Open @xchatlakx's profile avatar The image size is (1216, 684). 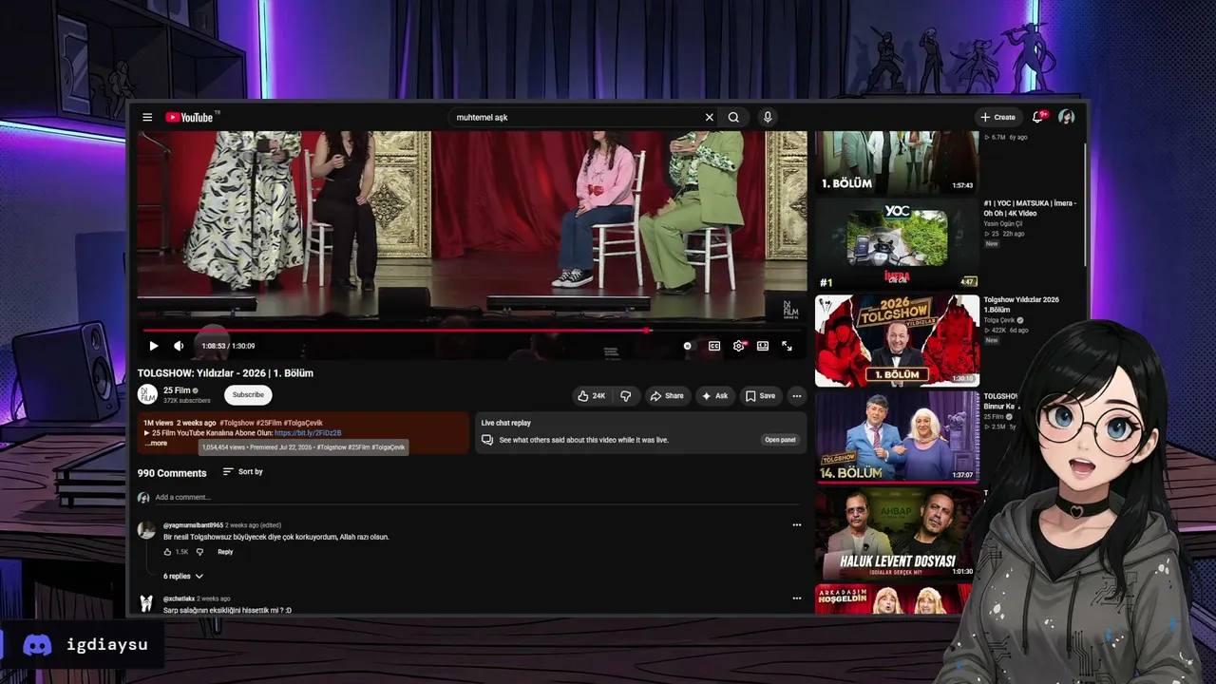[146, 603]
